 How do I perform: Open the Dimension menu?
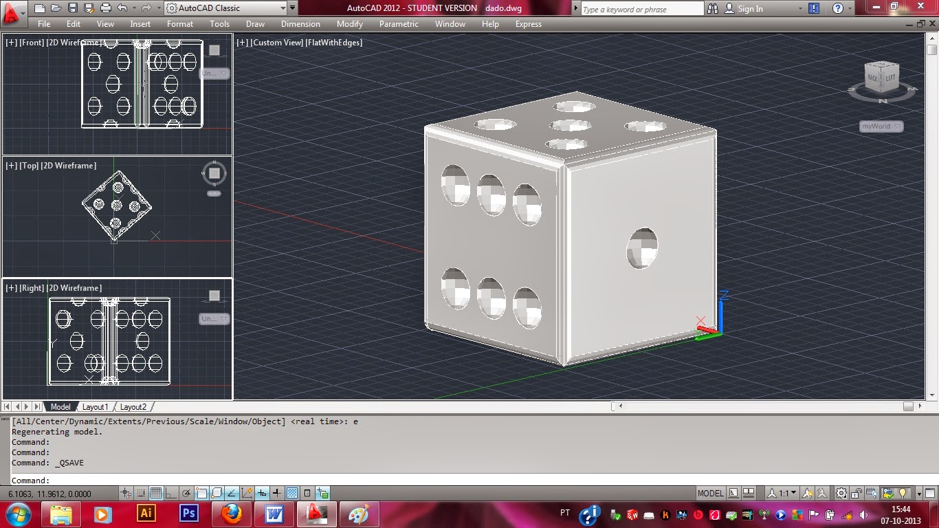coord(300,24)
